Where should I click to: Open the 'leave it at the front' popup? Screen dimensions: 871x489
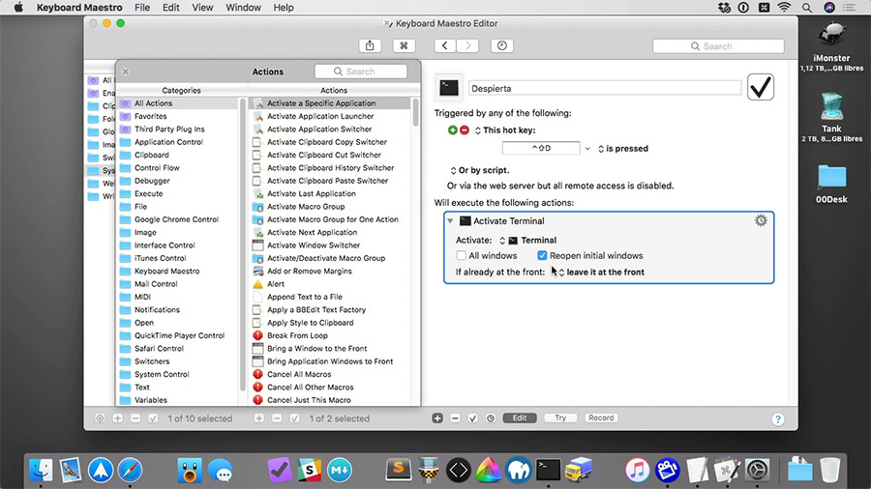tap(601, 273)
